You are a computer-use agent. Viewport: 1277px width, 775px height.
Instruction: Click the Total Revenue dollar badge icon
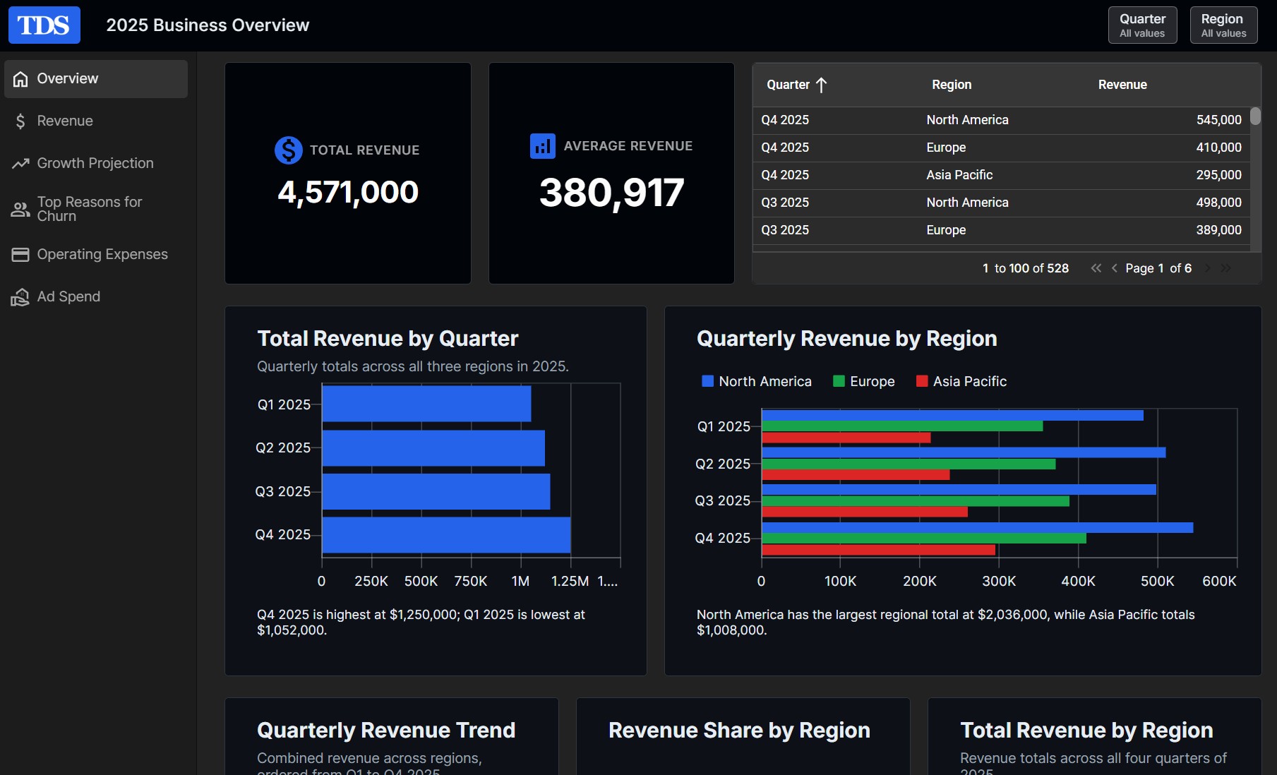point(288,150)
